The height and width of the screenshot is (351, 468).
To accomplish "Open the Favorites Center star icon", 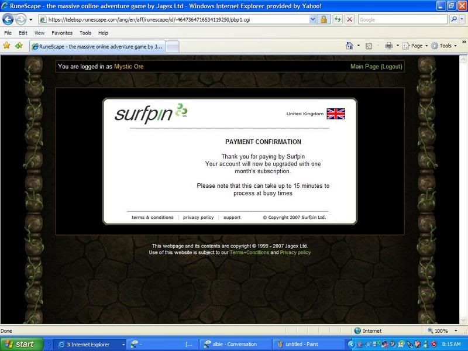I will (x=6, y=46).
